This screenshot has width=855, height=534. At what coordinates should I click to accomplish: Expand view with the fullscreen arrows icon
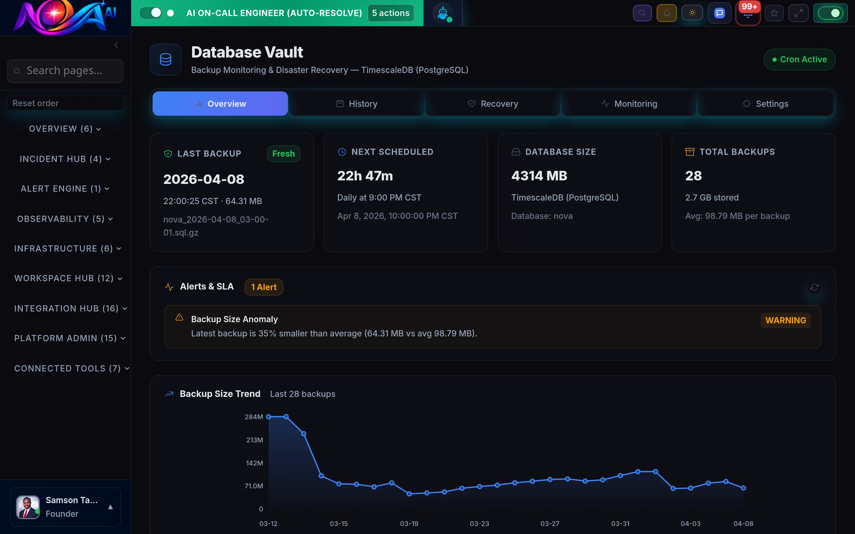(799, 13)
